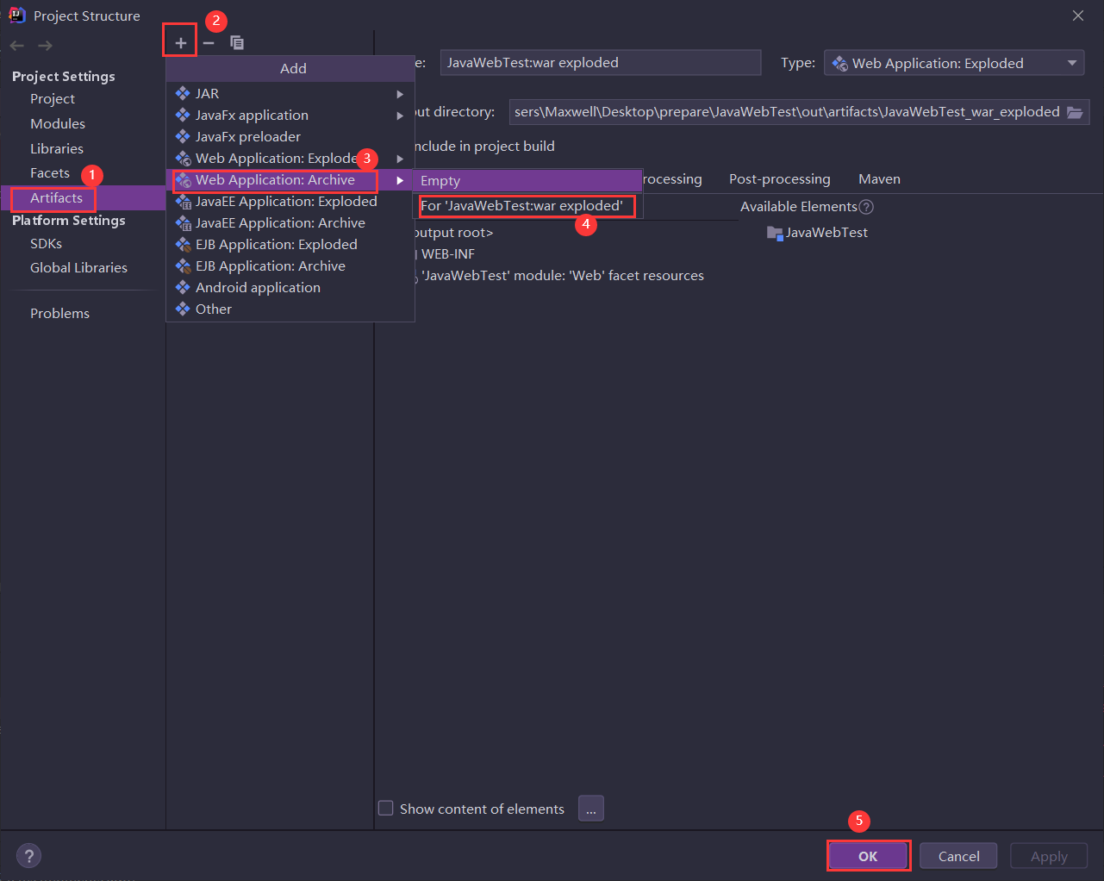Select Artifacts in Project Settings

[56, 198]
